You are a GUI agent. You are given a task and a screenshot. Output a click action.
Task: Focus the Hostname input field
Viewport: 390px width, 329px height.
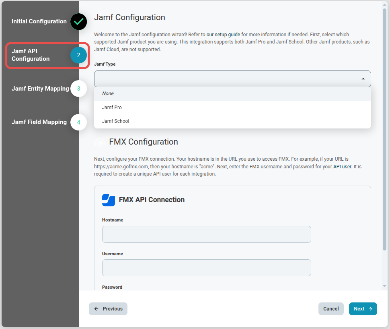pos(206,234)
